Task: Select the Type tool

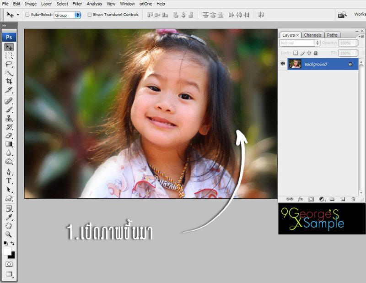Action: tap(9, 180)
